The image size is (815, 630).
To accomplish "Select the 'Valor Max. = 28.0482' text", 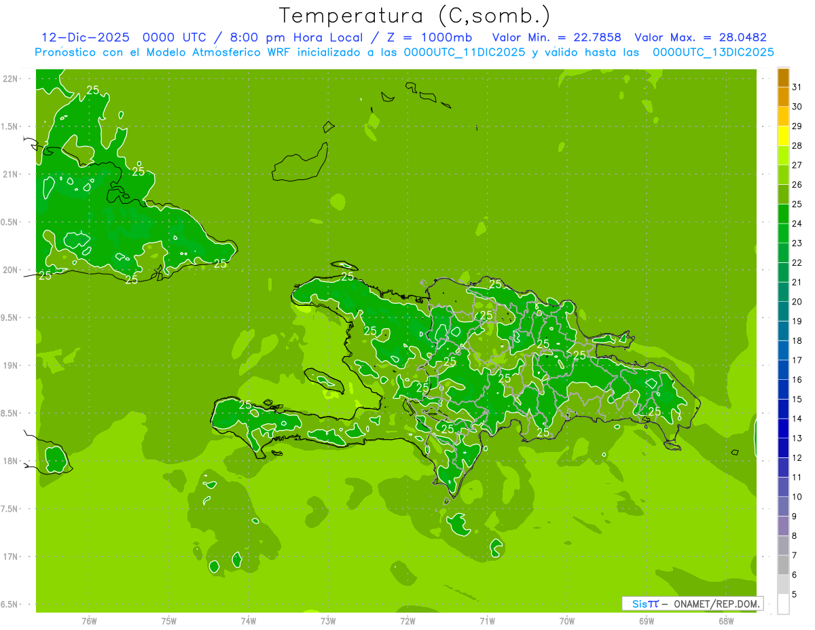I will [x=700, y=37].
